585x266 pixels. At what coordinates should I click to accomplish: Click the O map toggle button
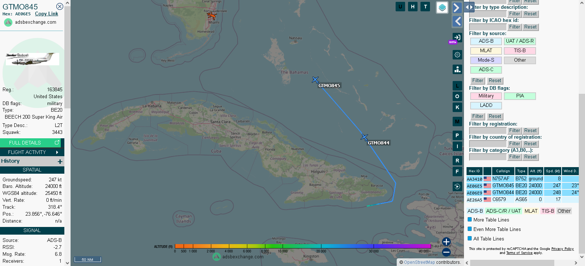click(x=457, y=96)
